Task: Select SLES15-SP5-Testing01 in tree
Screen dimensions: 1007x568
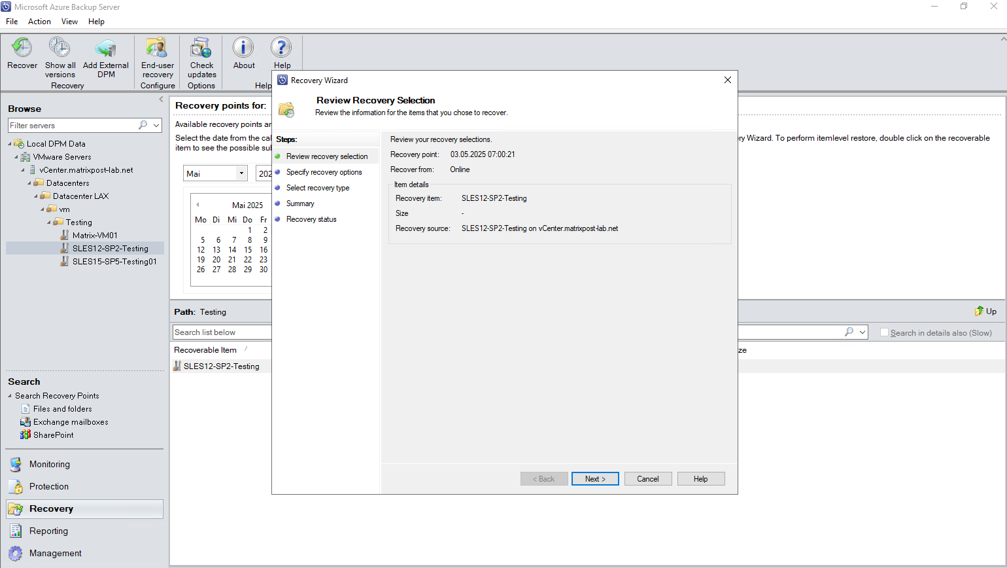Action: tap(114, 262)
